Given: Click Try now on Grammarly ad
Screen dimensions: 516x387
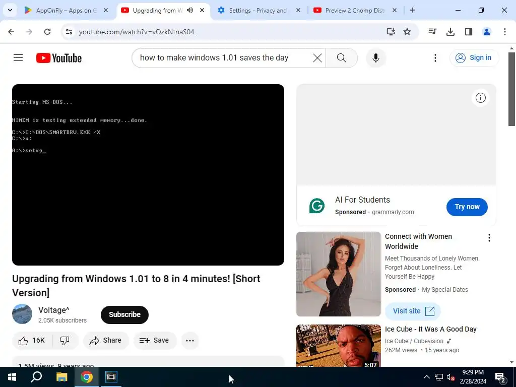Looking at the screenshot, I should tap(467, 207).
